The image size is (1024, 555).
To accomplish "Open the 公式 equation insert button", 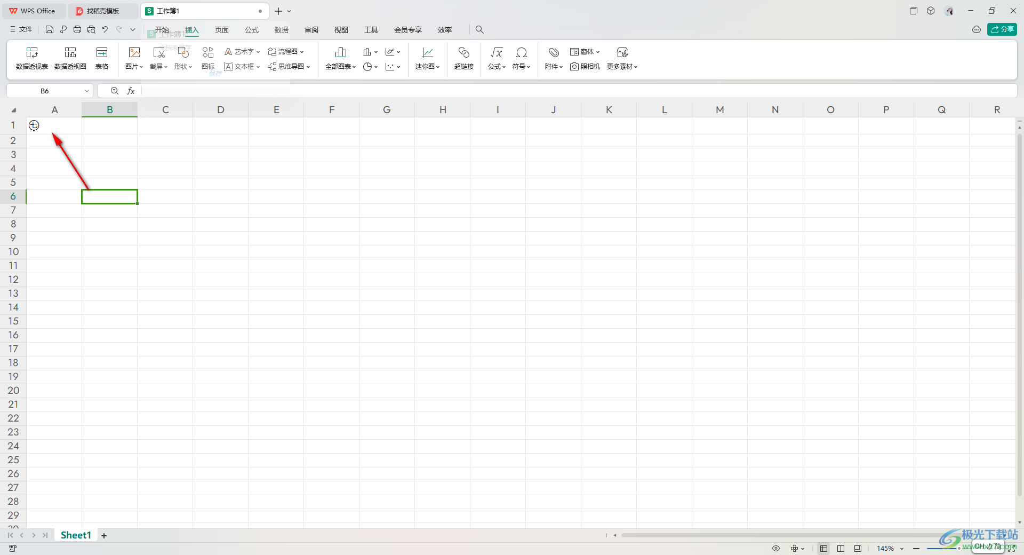I will click(497, 58).
